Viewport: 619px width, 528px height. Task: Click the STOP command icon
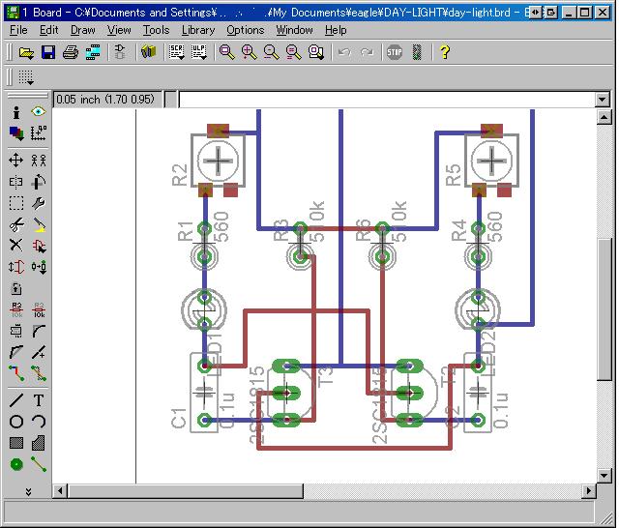395,52
